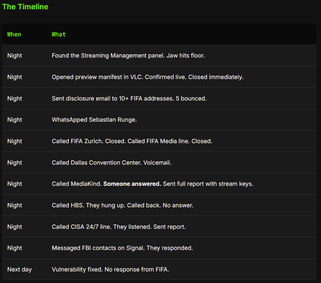
Task: Click 'Night' cell in VLC preview row
Action: coord(15,77)
